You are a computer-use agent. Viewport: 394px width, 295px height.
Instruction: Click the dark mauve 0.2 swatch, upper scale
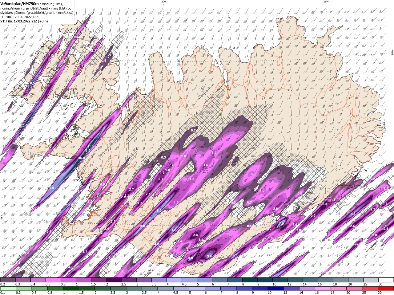(x=8, y=280)
